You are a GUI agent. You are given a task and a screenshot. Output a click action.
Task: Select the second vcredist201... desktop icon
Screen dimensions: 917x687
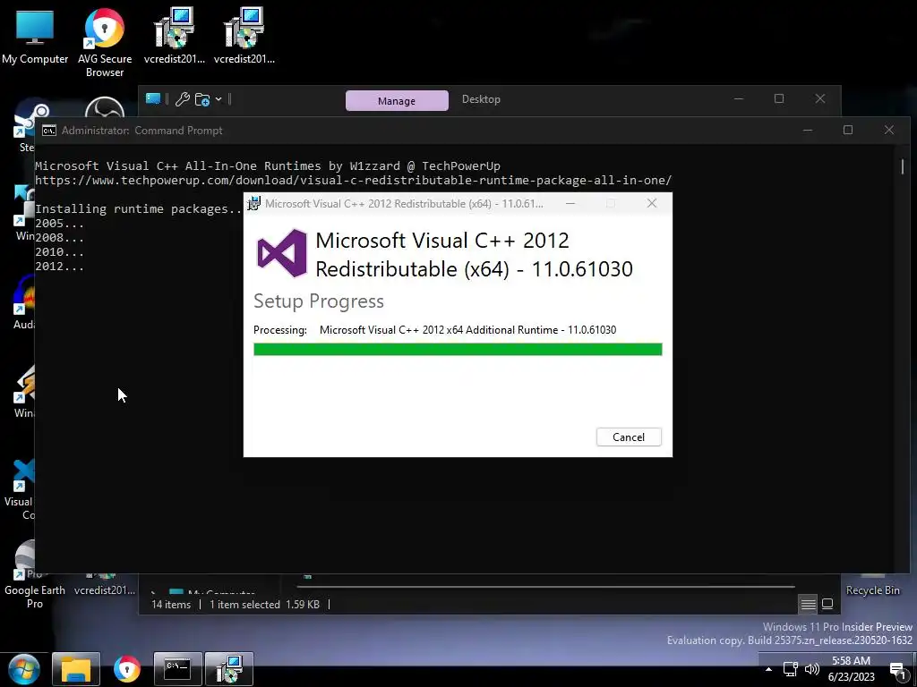click(x=244, y=36)
